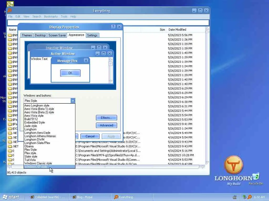Open the Recycle Bin desktop icon
Viewport: 269px width, 201px height.
click(256, 178)
